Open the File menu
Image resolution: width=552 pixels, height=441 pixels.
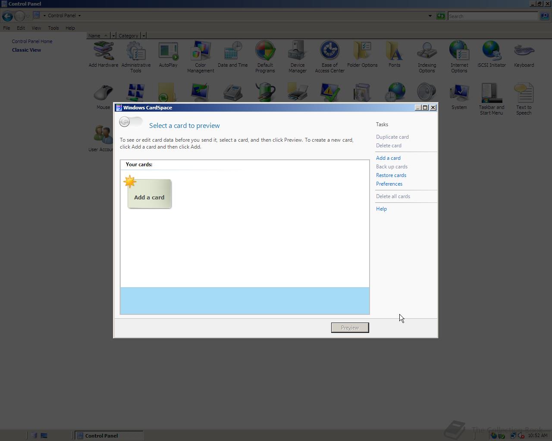click(x=7, y=28)
